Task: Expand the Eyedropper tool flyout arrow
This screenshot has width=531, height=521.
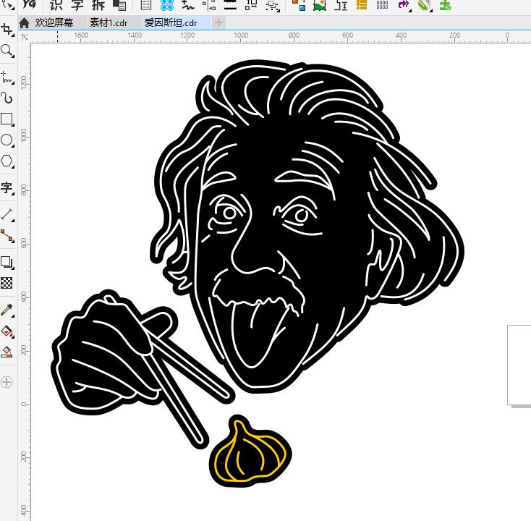Action: (12, 315)
